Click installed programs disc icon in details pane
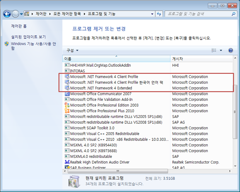Image resolution: width=240 pixels, height=192 pixels. click(x=74, y=182)
